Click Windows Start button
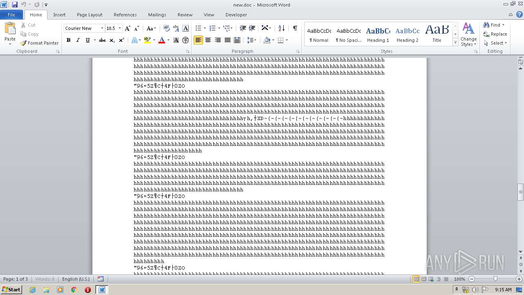This screenshot has width=524, height=295. pyautogui.click(x=11, y=289)
